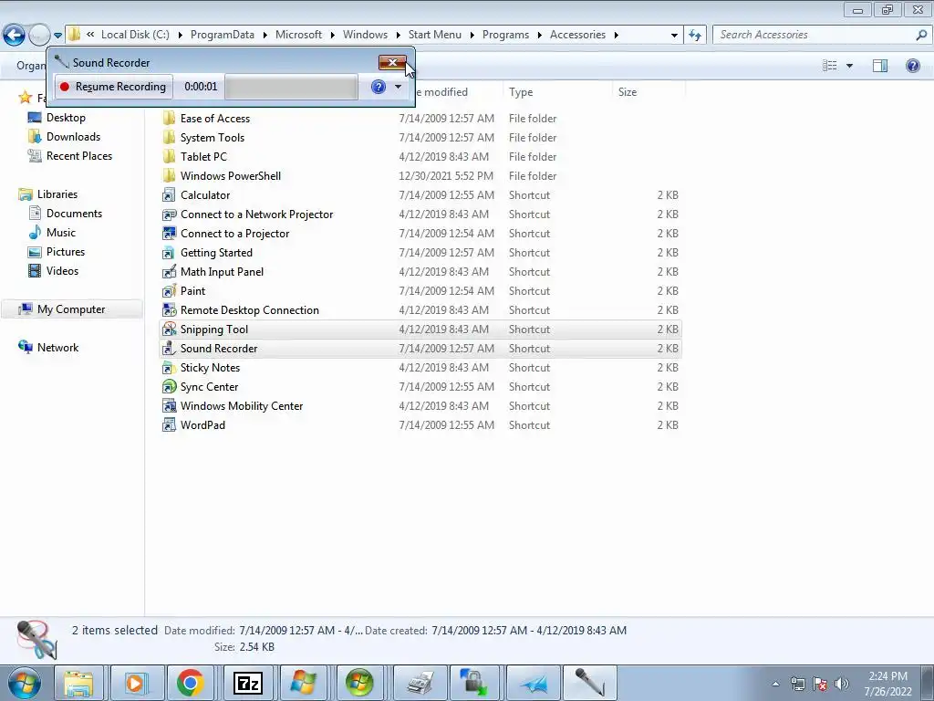Change view with the views icon
The width and height of the screenshot is (934, 701).
click(x=830, y=66)
